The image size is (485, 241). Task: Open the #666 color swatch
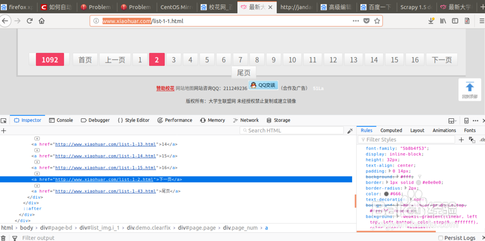pos(386,194)
